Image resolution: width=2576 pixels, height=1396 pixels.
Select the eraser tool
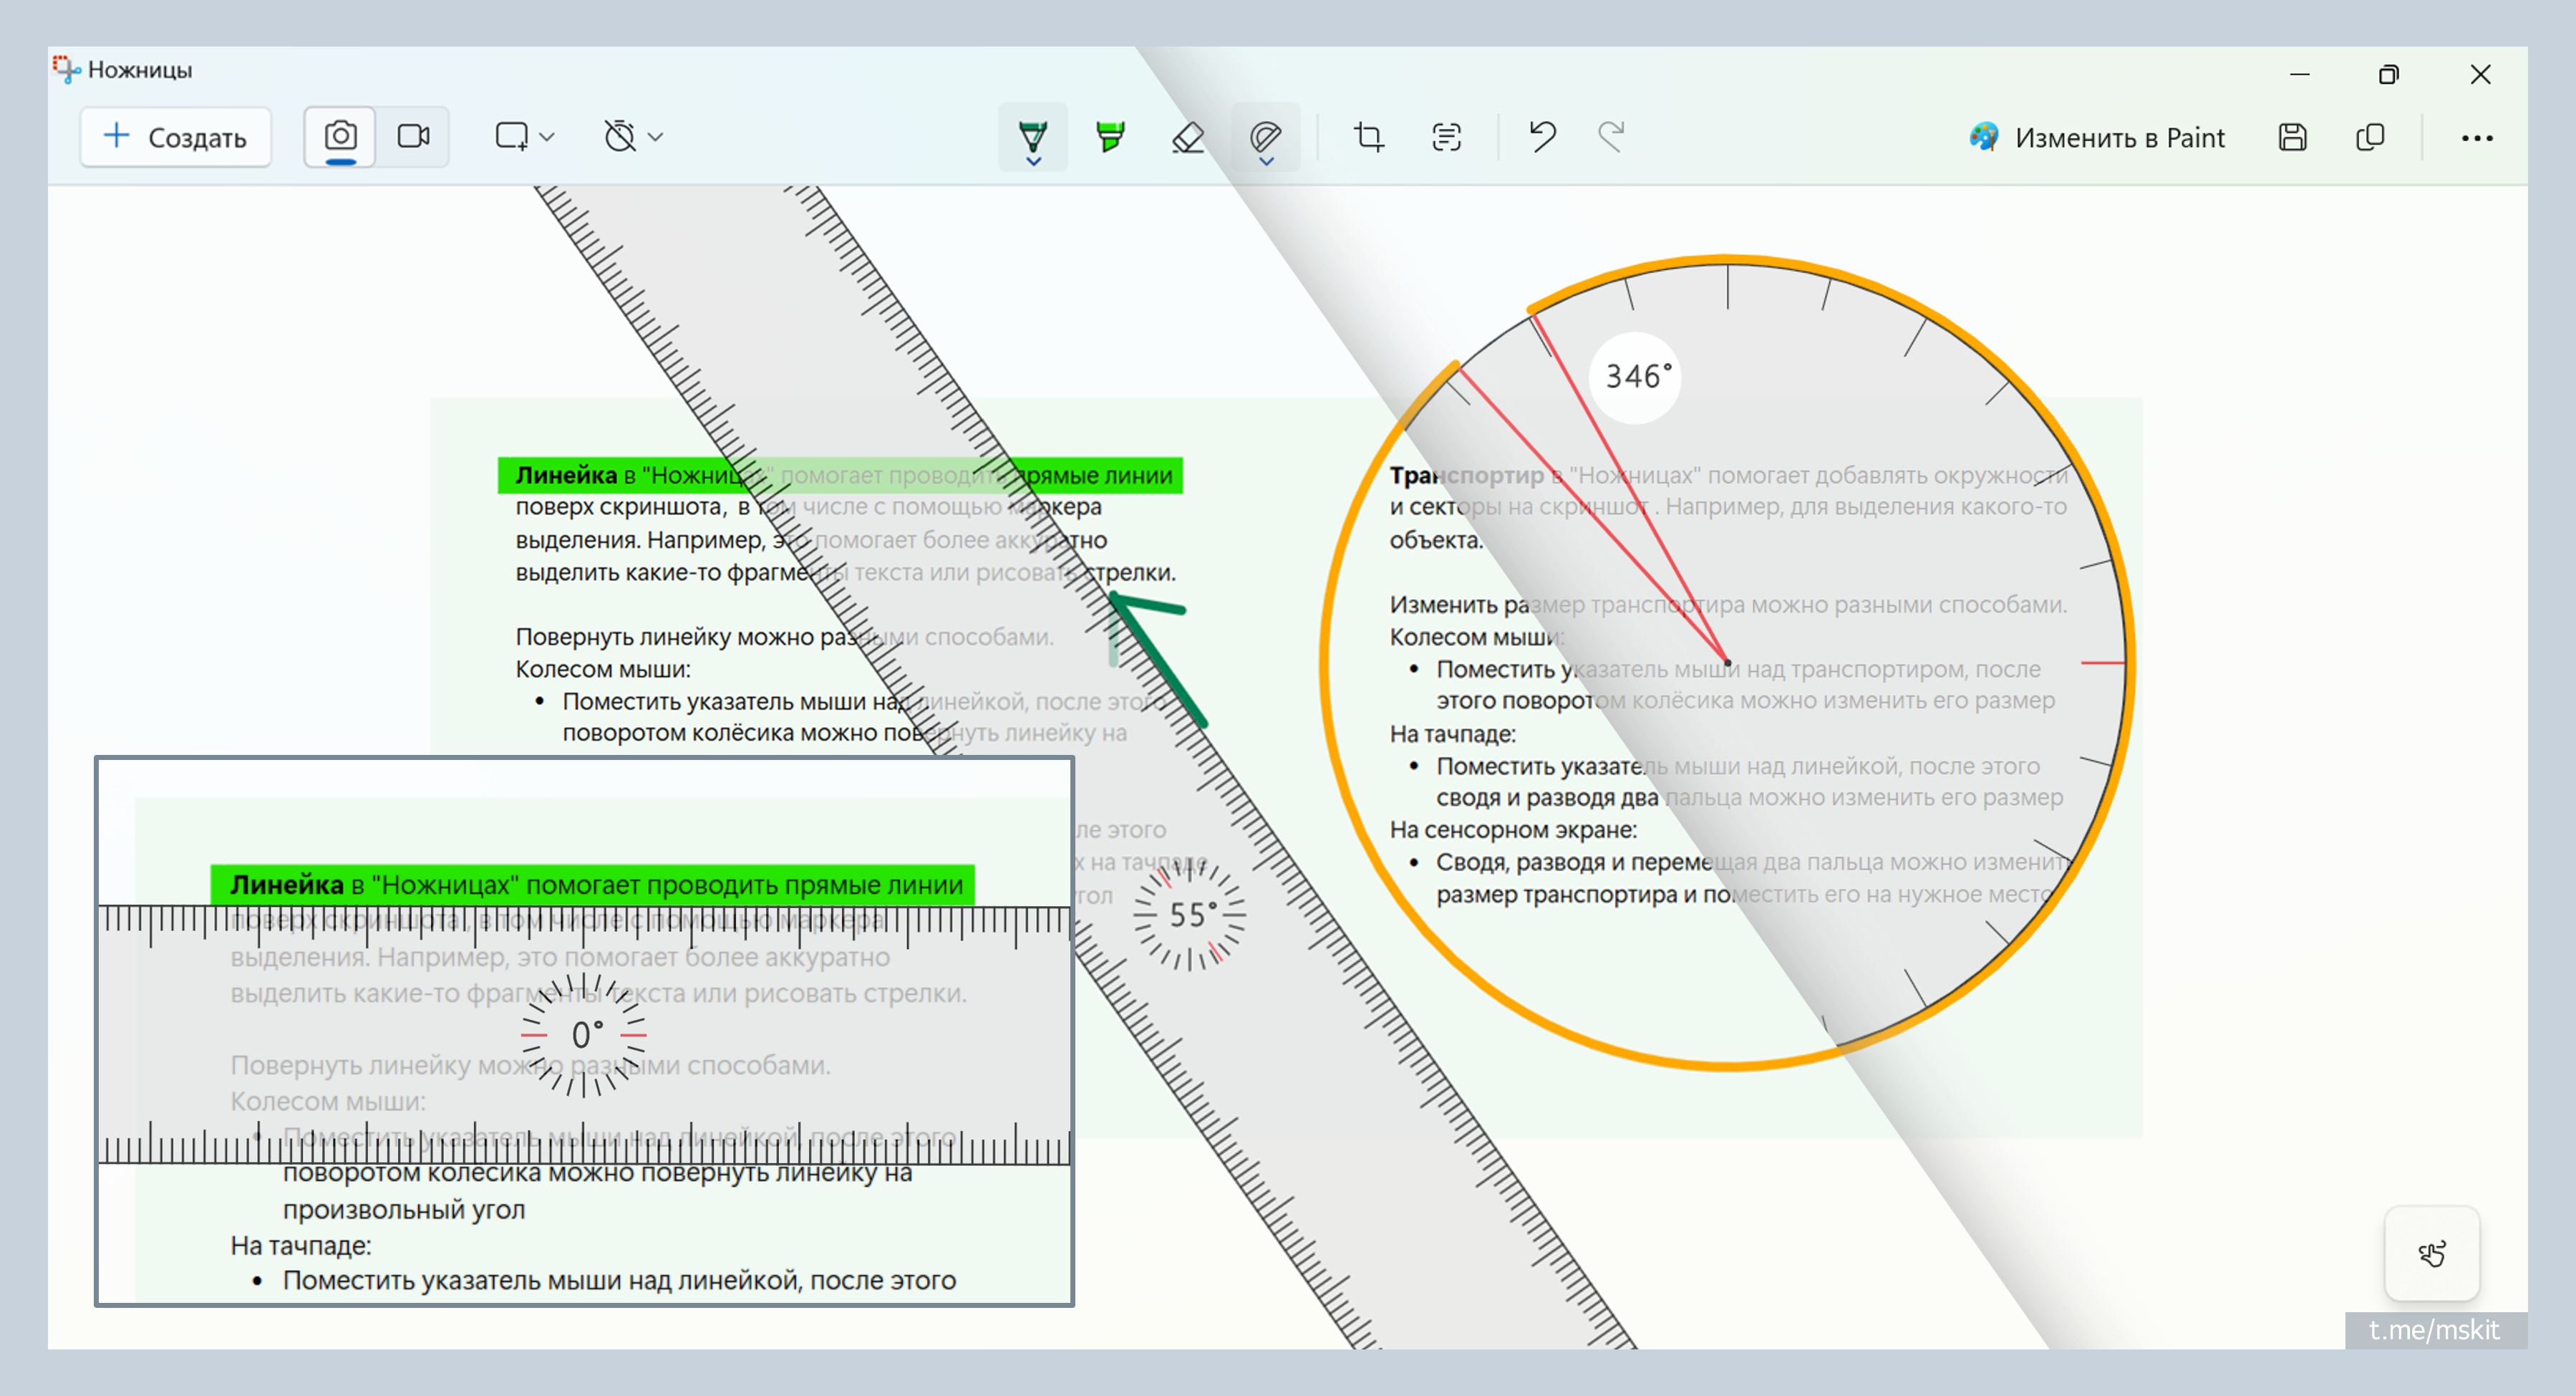(x=1188, y=137)
